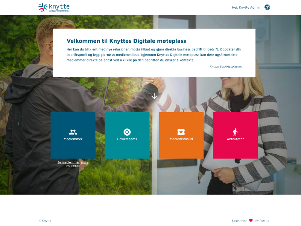Open the orange Medlemstilbud tile

[181, 135]
